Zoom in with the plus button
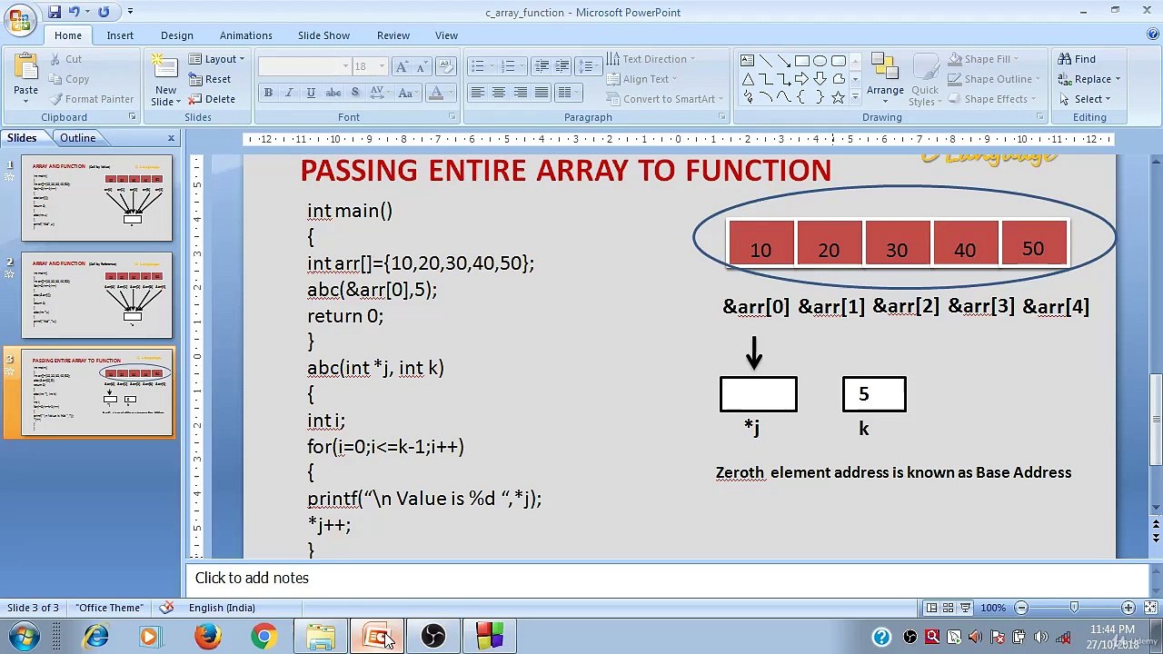 pos(1128,608)
